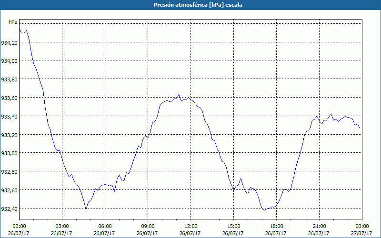This screenshot has height=238, width=381.
Task: Click the 934,20 pressure axis value
Action: click(9, 43)
